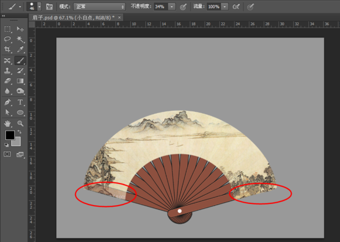Select the Zoom magnifier tool

tap(20, 124)
